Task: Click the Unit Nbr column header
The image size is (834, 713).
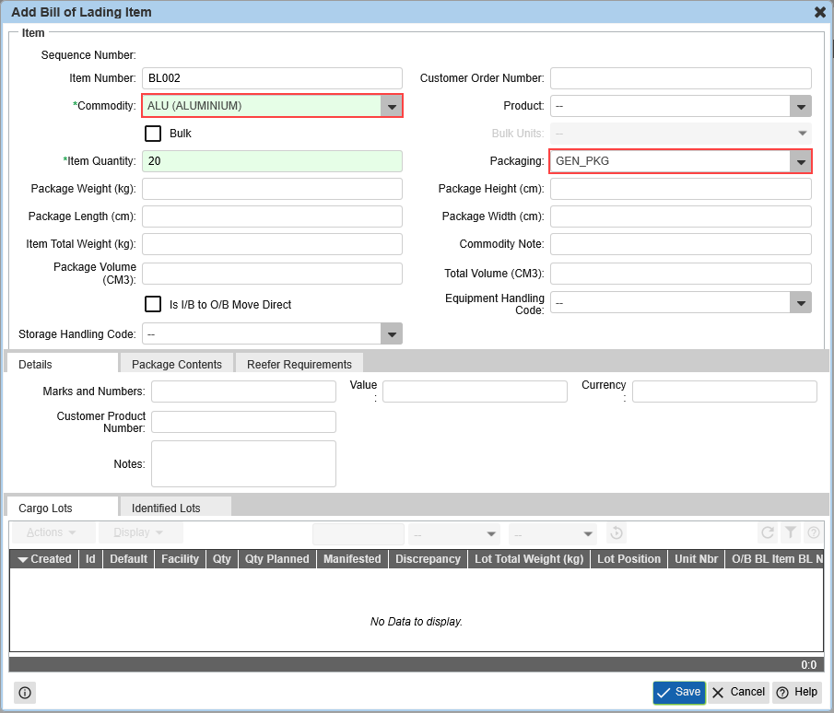Action: (697, 559)
